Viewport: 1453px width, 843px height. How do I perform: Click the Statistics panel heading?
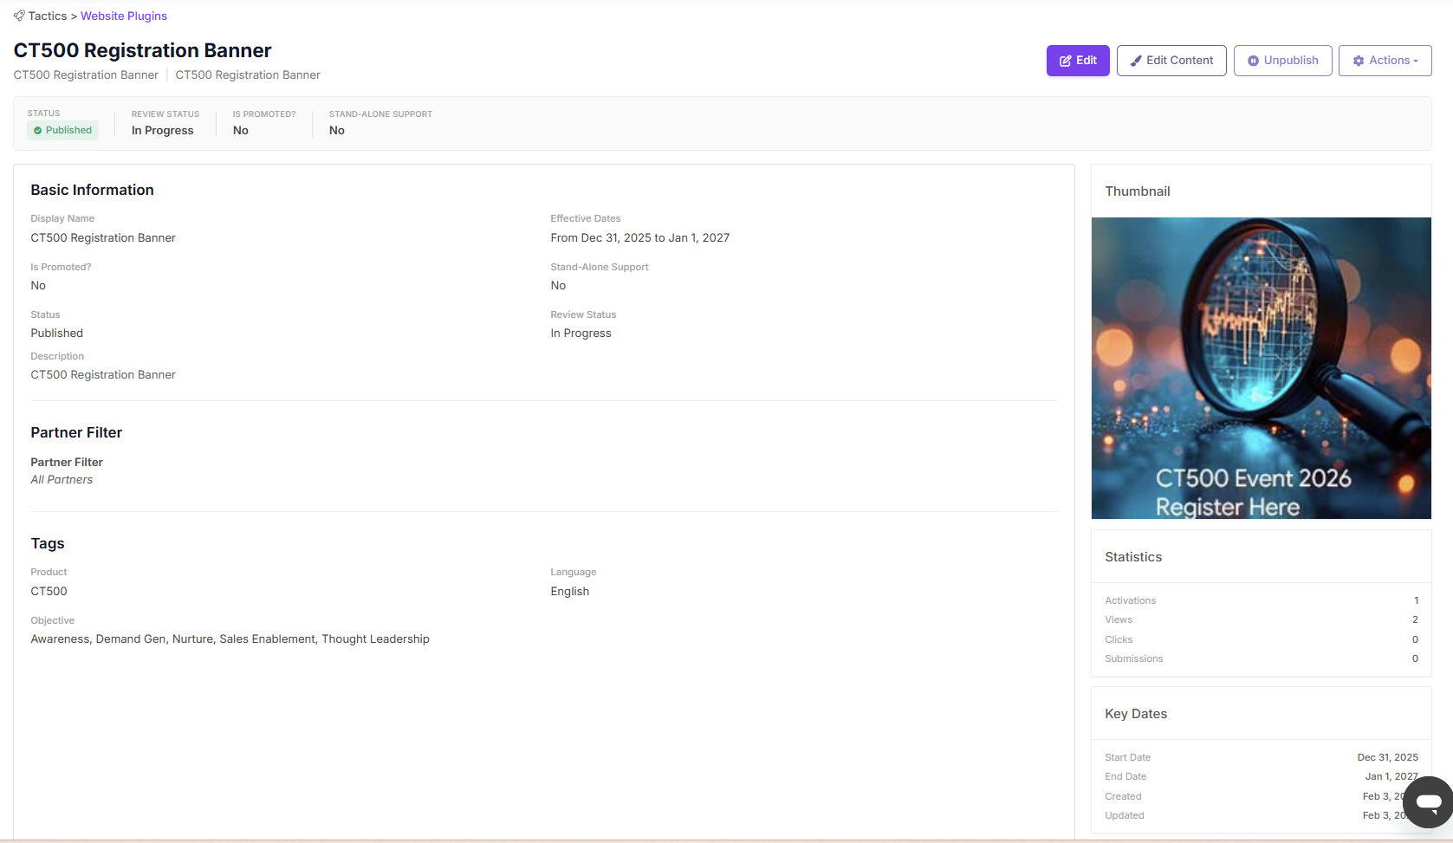click(x=1133, y=557)
